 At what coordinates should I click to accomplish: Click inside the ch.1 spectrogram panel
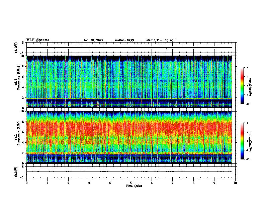tap(129, 82)
